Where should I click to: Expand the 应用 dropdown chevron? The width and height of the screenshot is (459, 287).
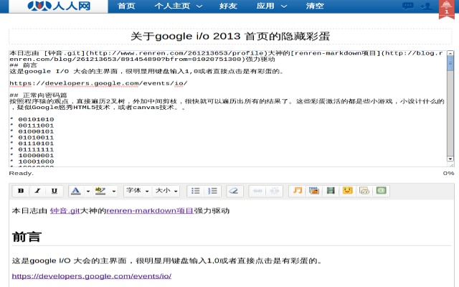tap(284, 6)
